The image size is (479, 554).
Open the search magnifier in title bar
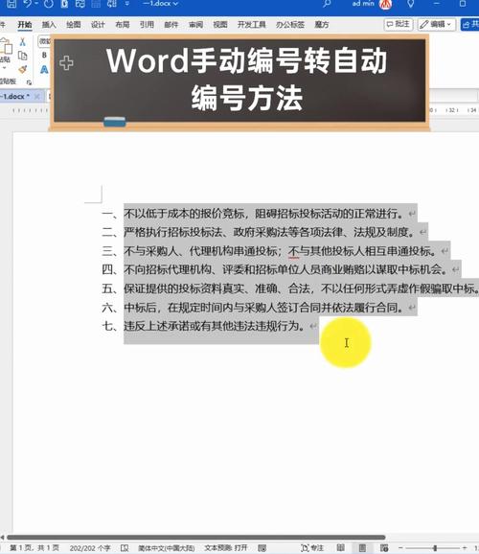(x=327, y=4)
